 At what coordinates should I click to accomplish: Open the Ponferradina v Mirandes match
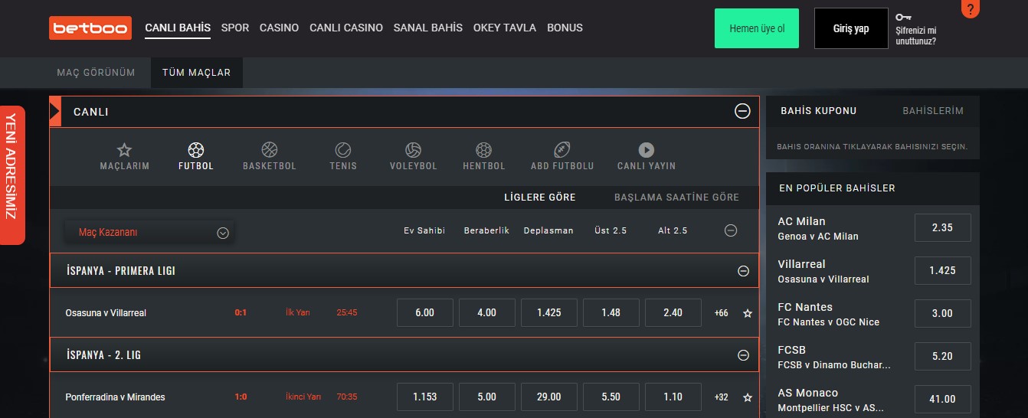point(115,397)
